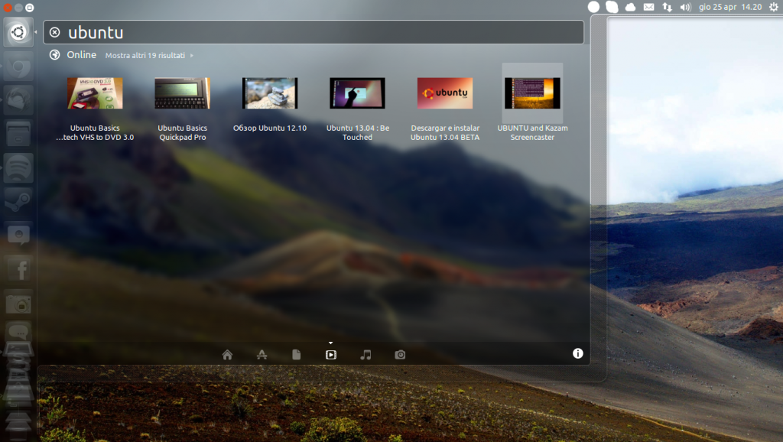The width and height of the screenshot is (783, 442).
Task: Open 'UBUNTU and Kazam Screencaster' video thumbnail
Action: pos(532,93)
